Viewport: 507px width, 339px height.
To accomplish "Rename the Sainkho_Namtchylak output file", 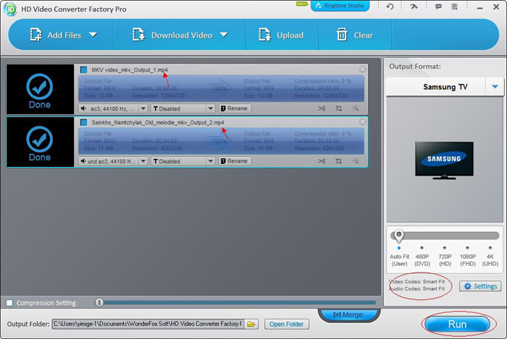I will (x=235, y=161).
